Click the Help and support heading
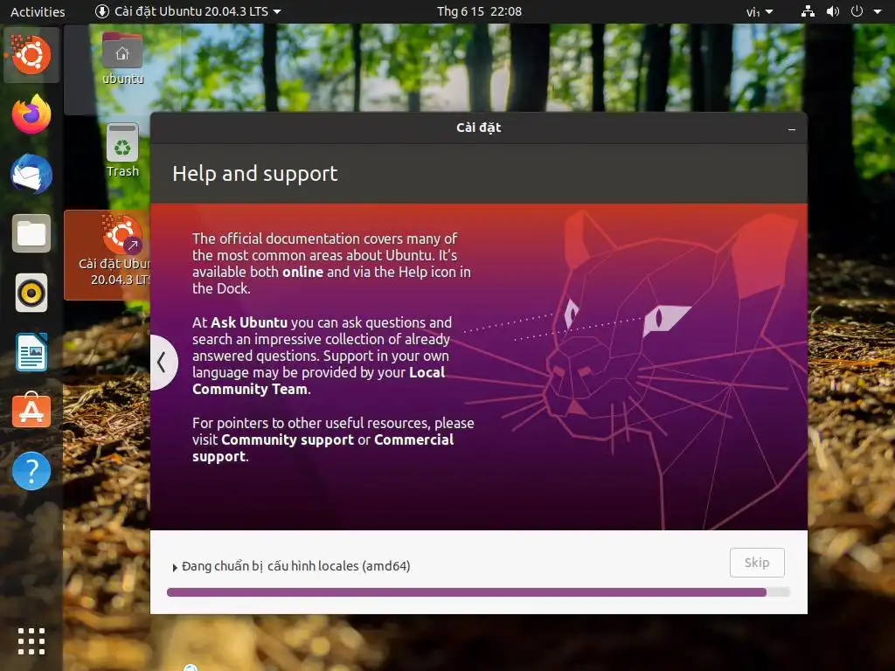The width and height of the screenshot is (895, 671). pyautogui.click(x=254, y=174)
